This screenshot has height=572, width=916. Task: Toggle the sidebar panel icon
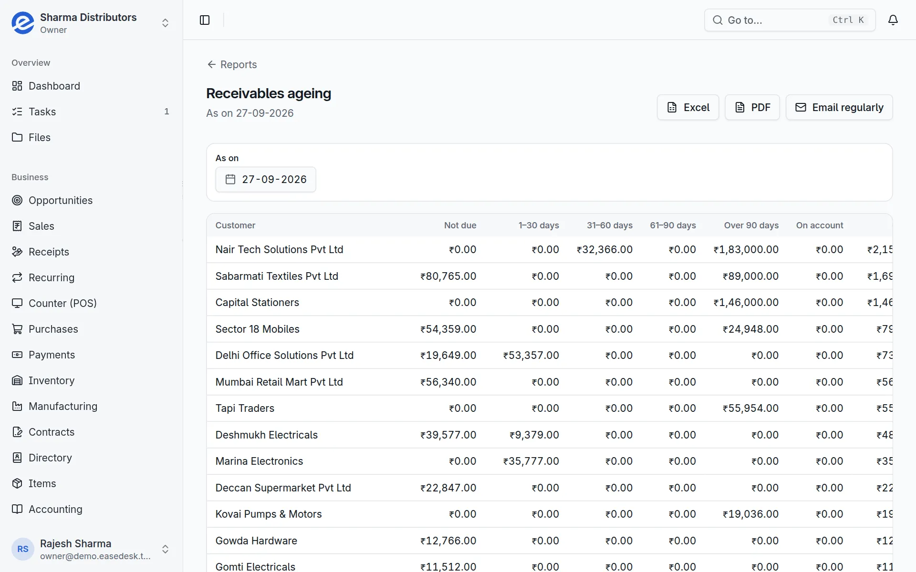[x=205, y=20]
